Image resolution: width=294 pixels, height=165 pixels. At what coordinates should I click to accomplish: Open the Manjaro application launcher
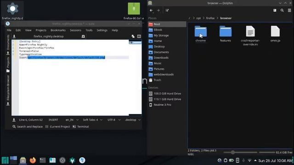[x=5, y=160]
